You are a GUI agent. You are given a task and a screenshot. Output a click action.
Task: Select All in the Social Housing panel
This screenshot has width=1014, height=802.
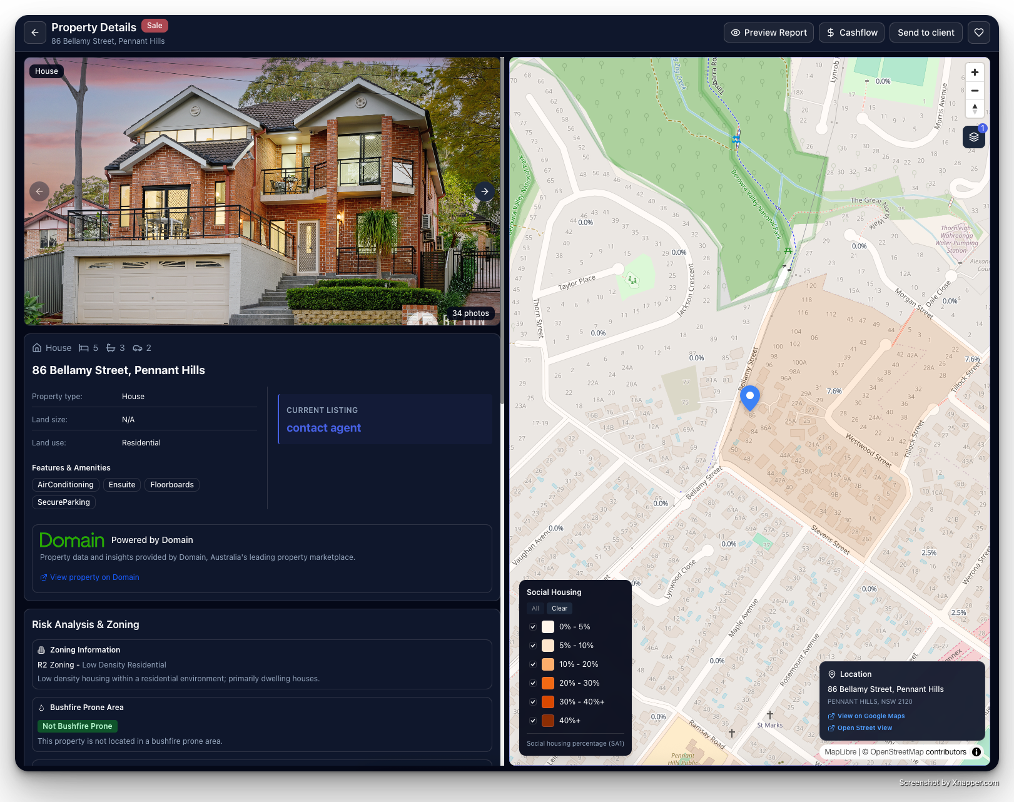(x=535, y=608)
